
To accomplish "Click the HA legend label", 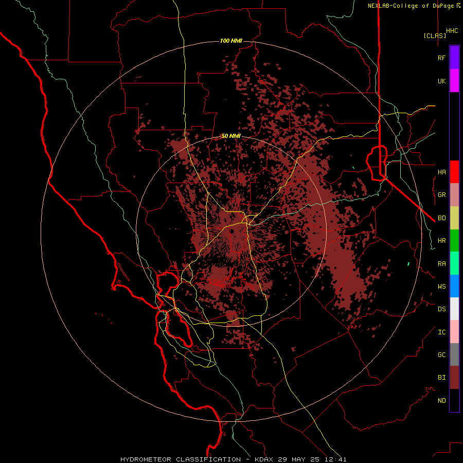I will (442, 172).
